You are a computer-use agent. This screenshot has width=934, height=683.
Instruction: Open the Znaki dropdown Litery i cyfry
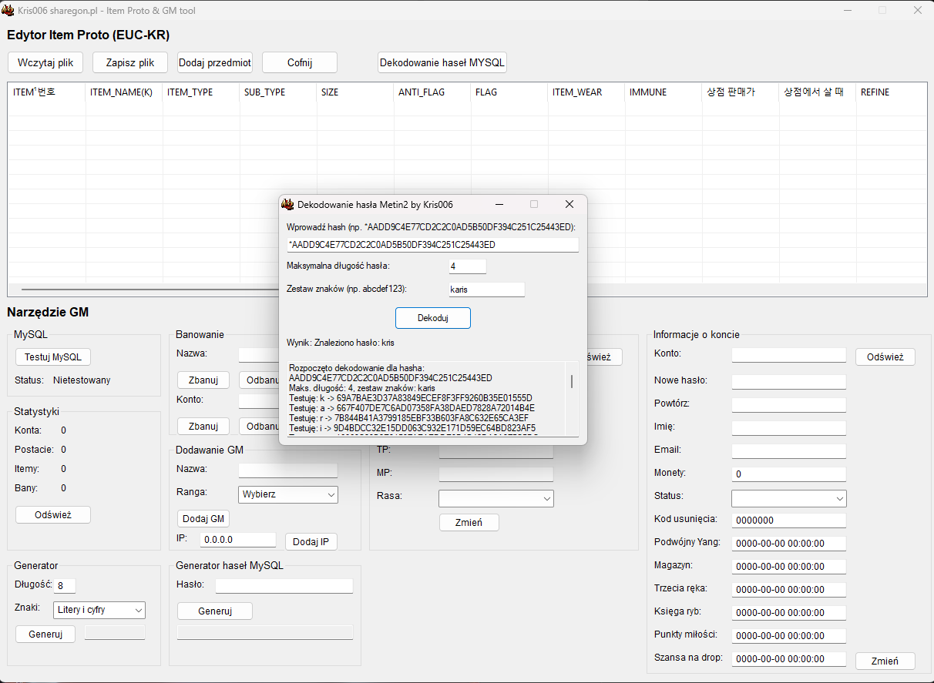click(99, 610)
